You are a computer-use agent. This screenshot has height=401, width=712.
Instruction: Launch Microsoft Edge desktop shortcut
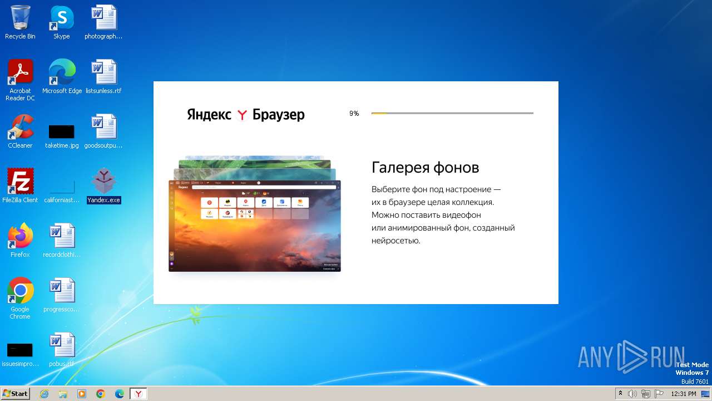coord(62,77)
